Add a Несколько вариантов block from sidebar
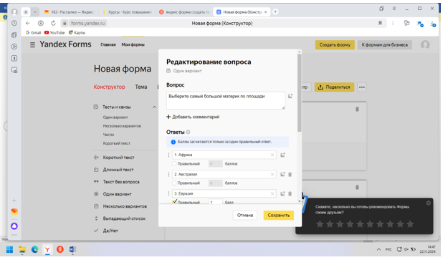Screen dimensions: 443x260 (125, 206)
